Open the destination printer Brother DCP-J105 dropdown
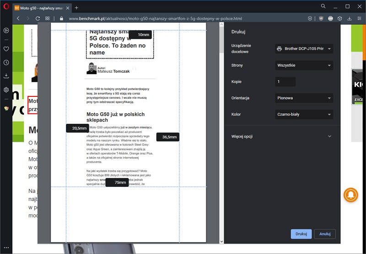Image resolution: width=366 pixels, height=254 pixels. [304, 49]
